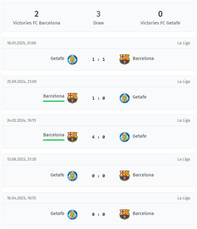Image resolution: width=197 pixels, height=229 pixels.
Task: Click Getafe crest in 24.02.2024 match
Action: pos(125,137)
